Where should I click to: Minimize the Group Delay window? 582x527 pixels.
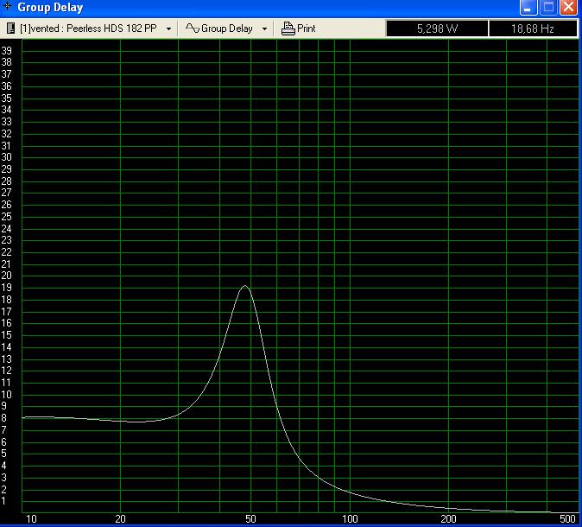(528, 8)
